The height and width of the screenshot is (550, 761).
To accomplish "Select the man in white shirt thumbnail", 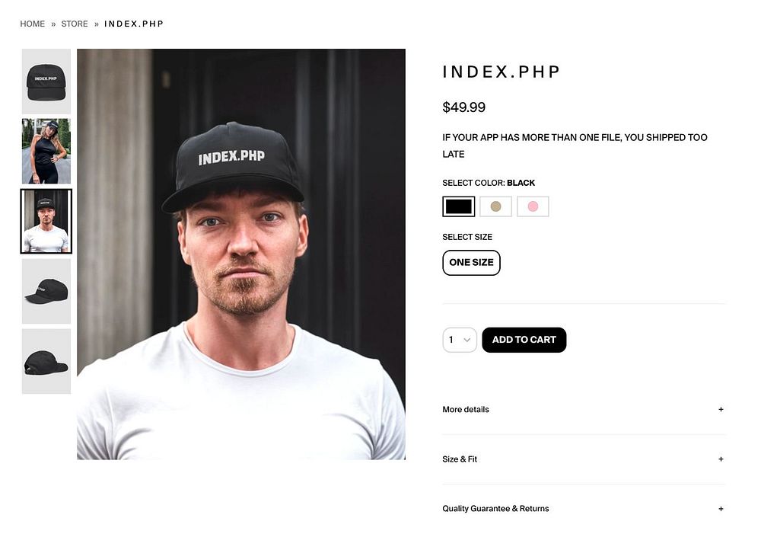I will (46, 222).
